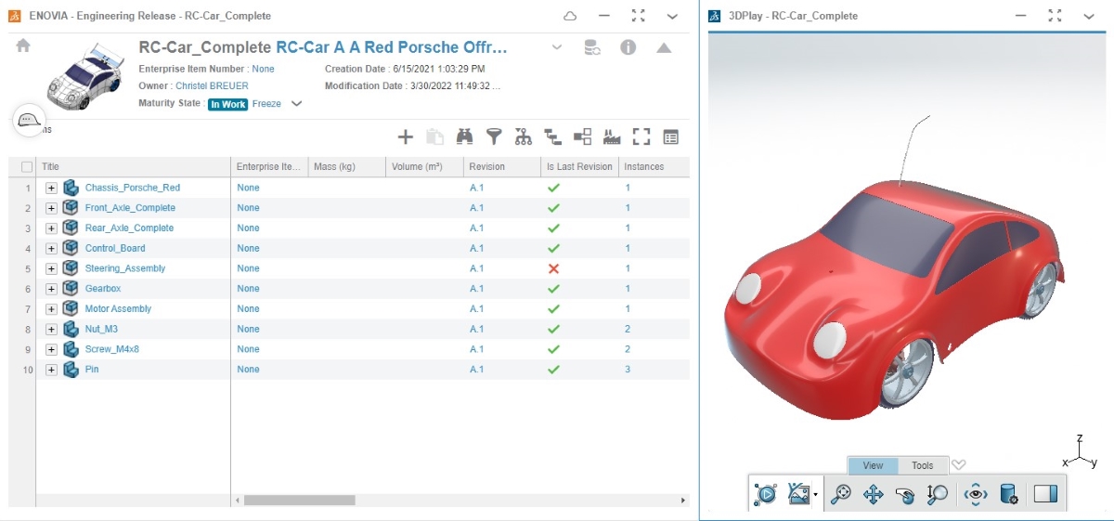Click Enterprise Item Number None link
The width and height of the screenshot is (1114, 521).
tap(263, 69)
